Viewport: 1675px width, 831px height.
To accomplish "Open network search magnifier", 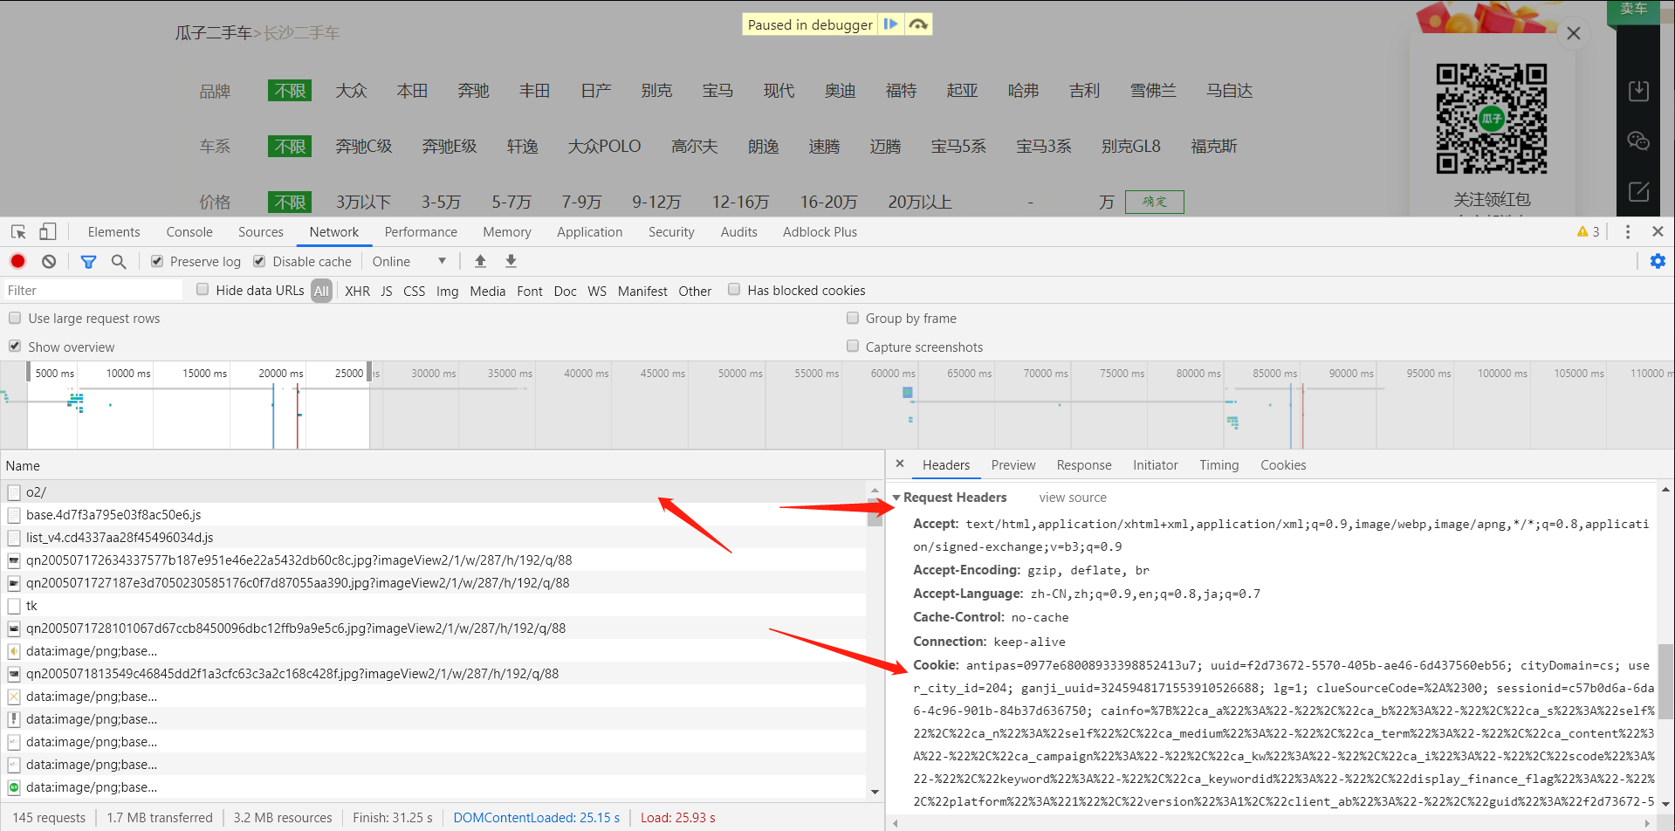I will [119, 261].
